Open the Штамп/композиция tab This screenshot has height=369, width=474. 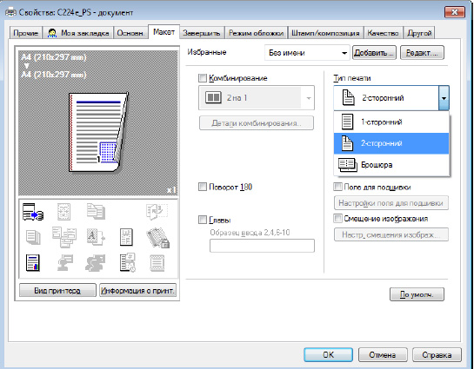[x=325, y=33]
